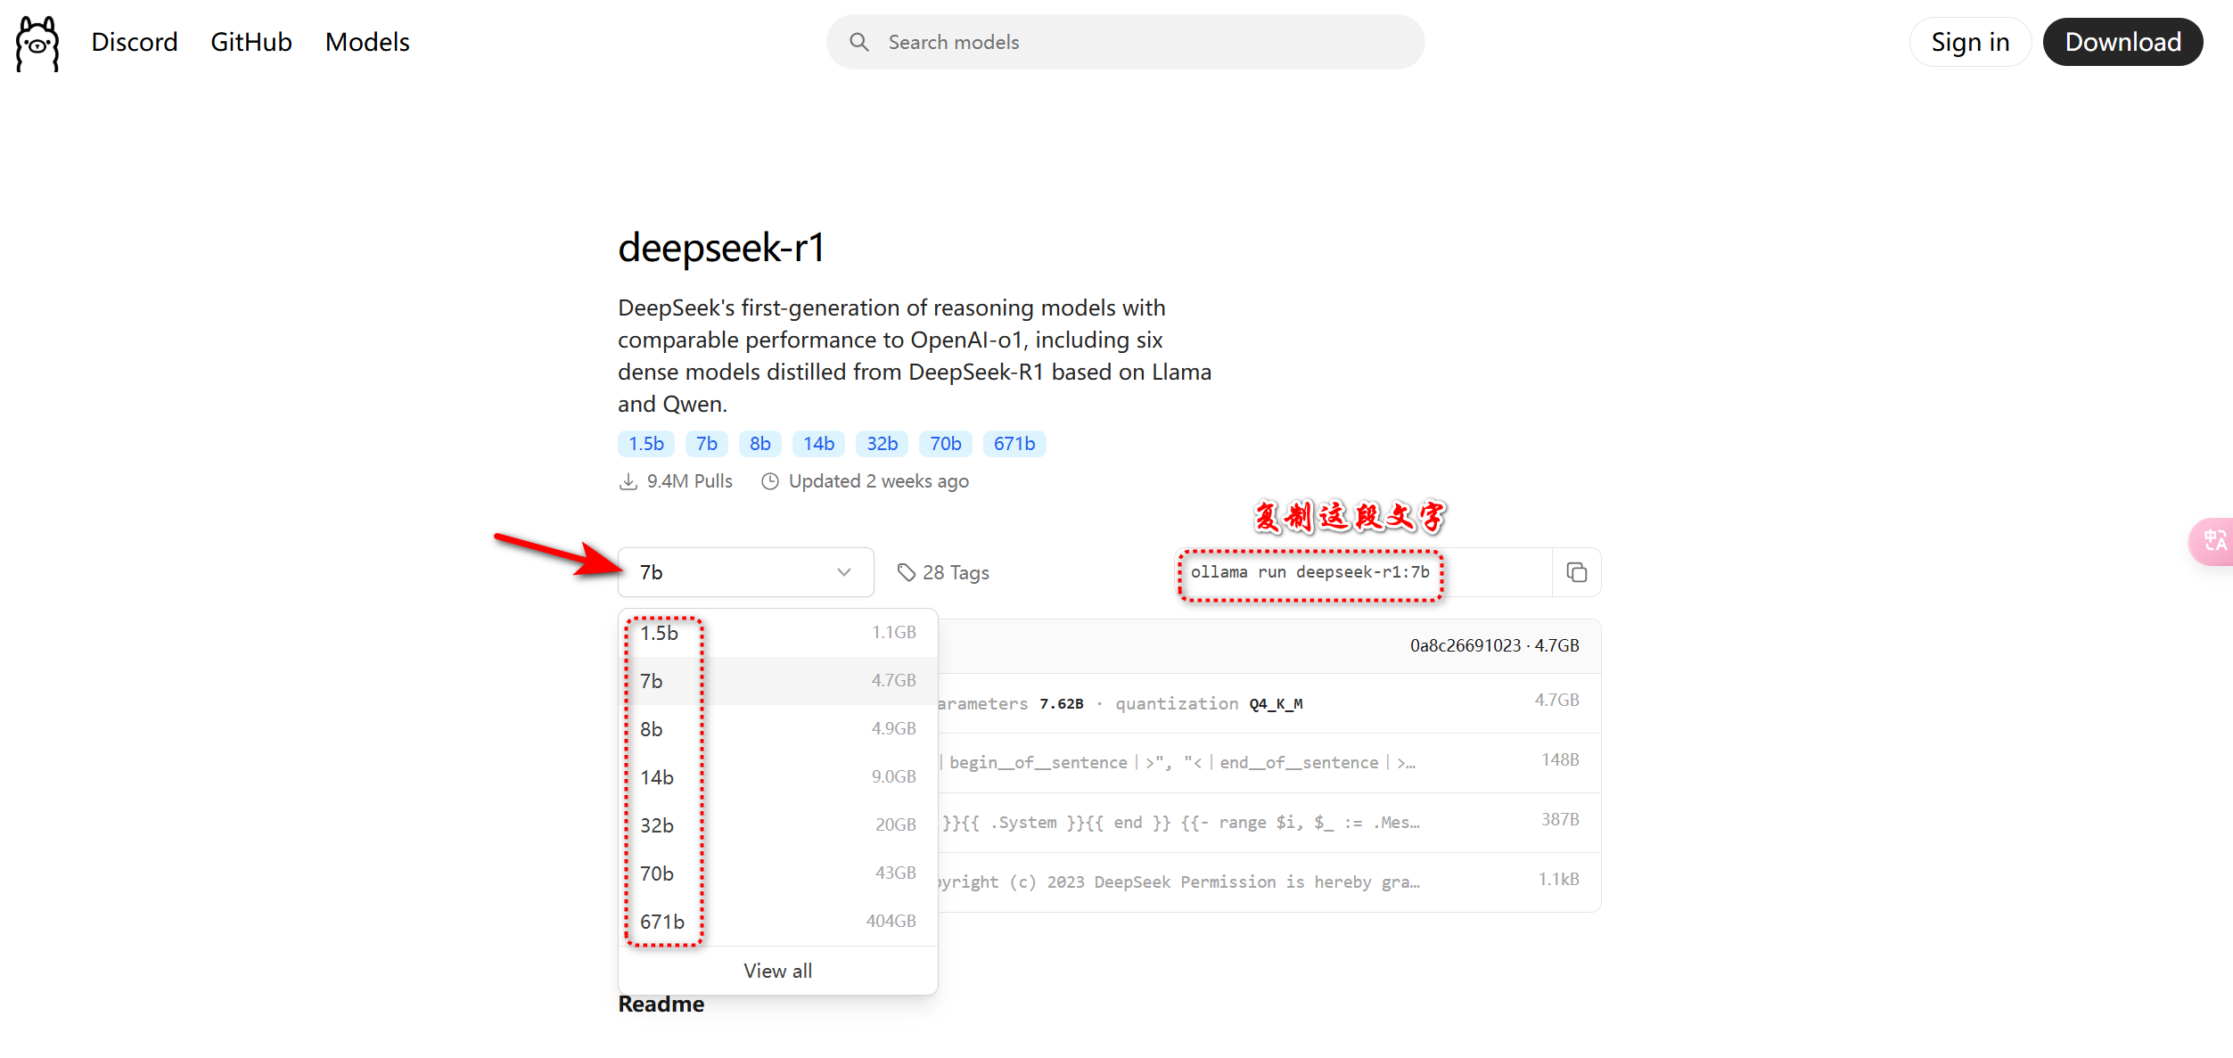Click the Ollama llama logo icon
The image size is (2233, 1058).
pos(37,43)
